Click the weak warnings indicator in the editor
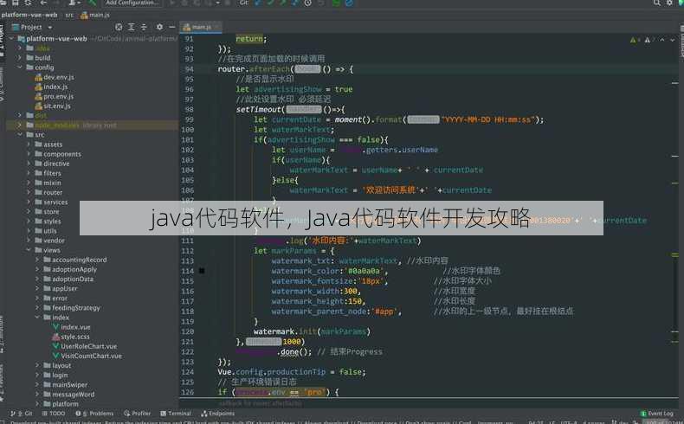The width and height of the screenshot is (684, 424). click(649, 40)
